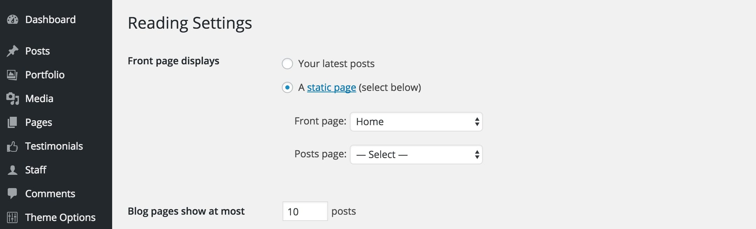
Task: Open the "static page" hyperlink
Action: click(x=331, y=87)
